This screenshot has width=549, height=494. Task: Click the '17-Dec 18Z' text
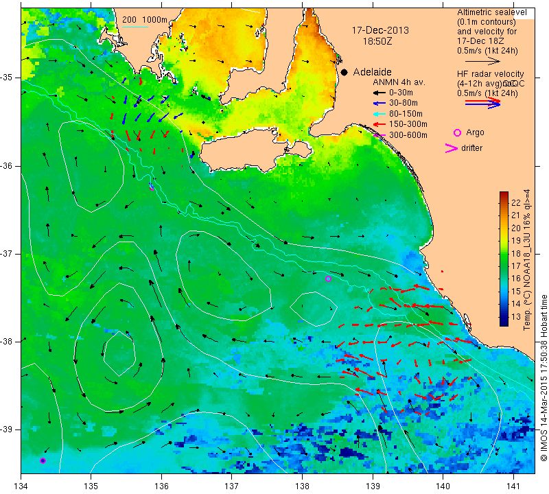pos(480,40)
